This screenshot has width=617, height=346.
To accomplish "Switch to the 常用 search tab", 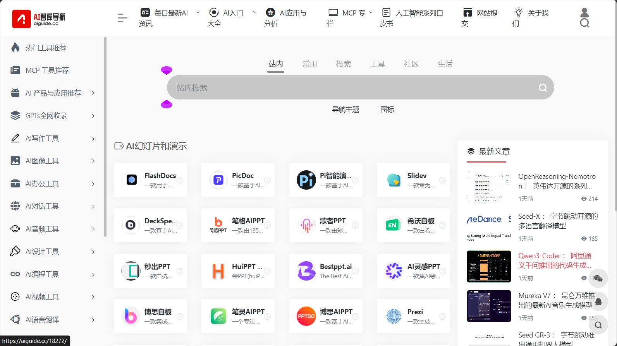I will [310, 64].
